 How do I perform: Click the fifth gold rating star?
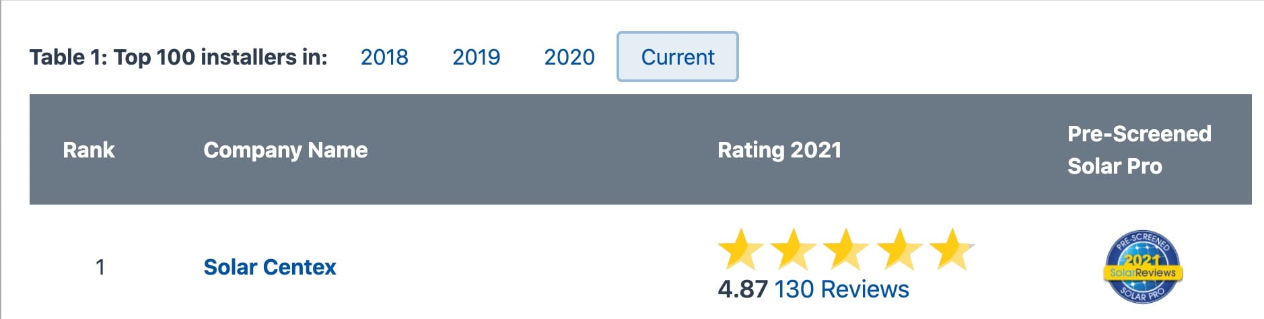(x=951, y=249)
